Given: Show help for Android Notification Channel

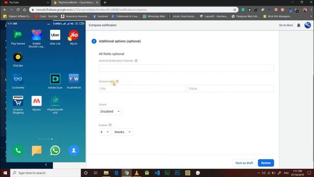Looking at the screenshot, I should pyautogui.click(x=136, y=60).
